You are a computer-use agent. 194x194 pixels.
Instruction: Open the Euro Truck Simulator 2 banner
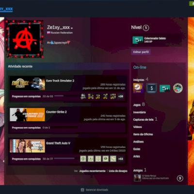27,83
